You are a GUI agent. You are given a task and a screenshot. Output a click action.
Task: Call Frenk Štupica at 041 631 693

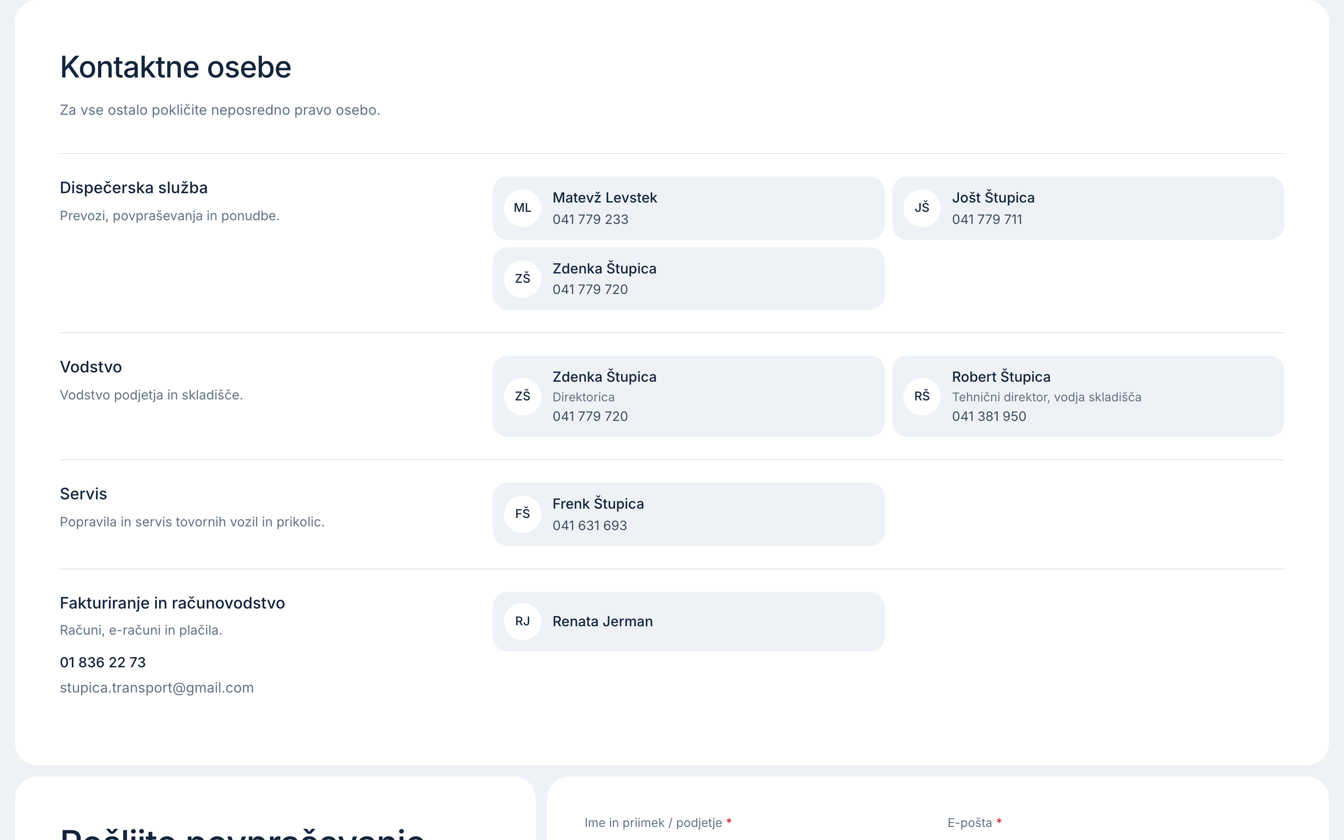[589, 525]
